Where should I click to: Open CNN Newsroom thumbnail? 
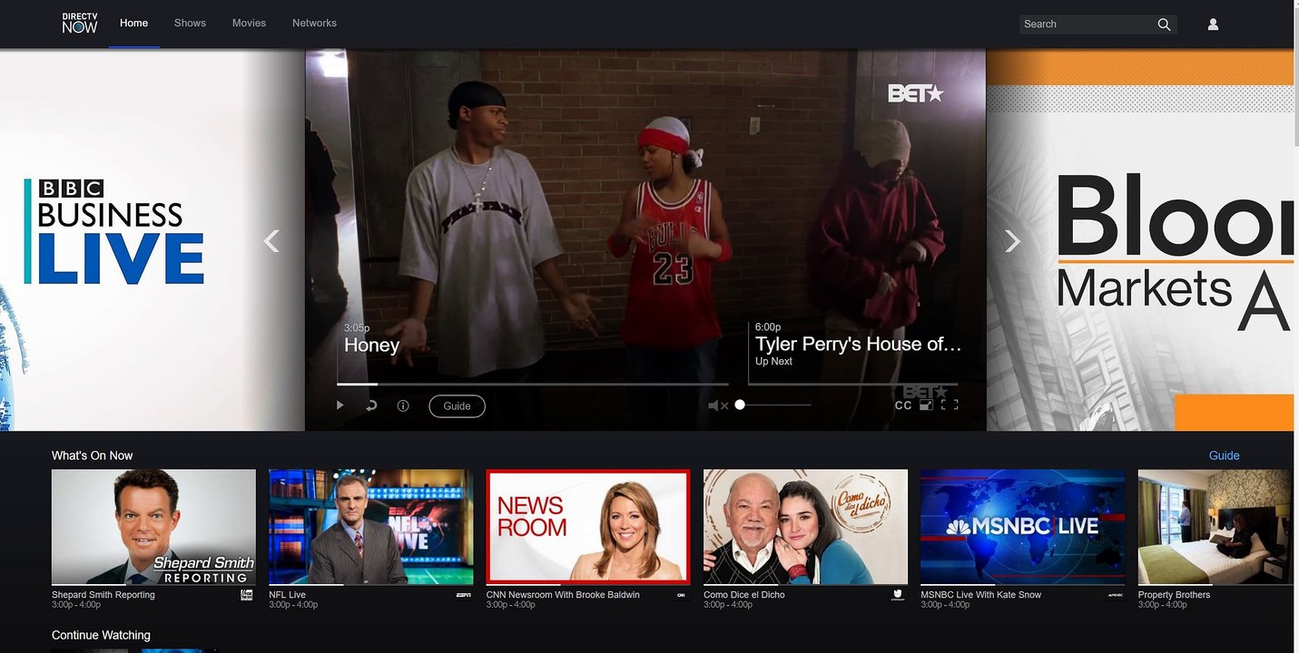(588, 527)
